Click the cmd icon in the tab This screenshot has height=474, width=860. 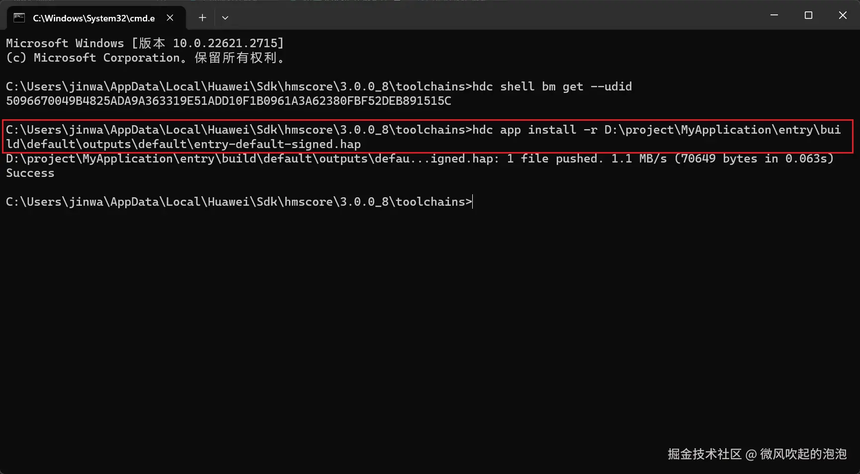pyautogui.click(x=19, y=18)
